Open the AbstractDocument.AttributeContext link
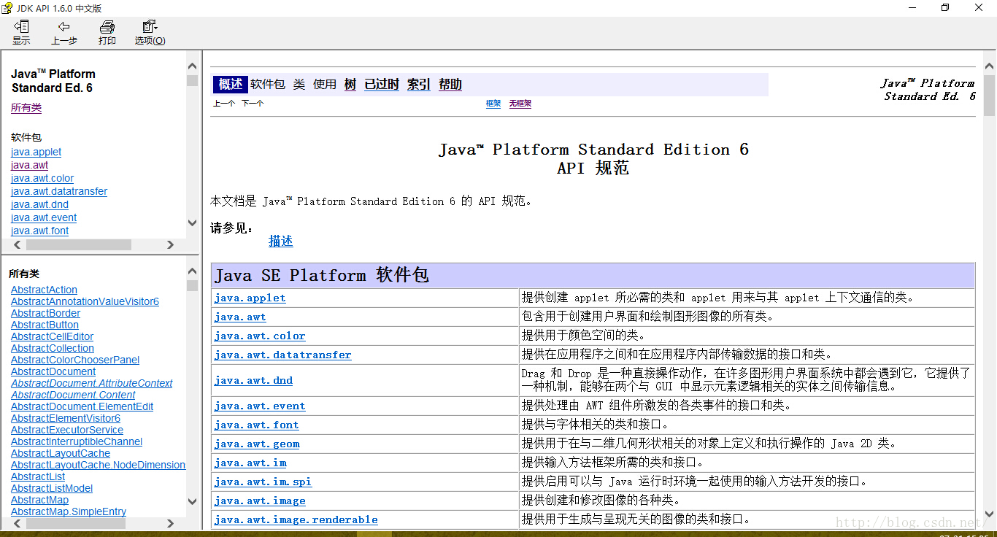The width and height of the screenshot is (997, 537). pos(92,383)
